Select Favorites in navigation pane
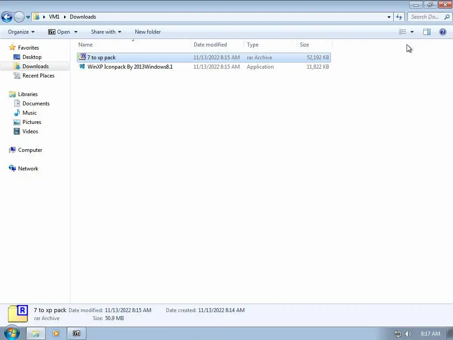Image resolution: width=453 pixels, height=340 pixels. (28, 48)
